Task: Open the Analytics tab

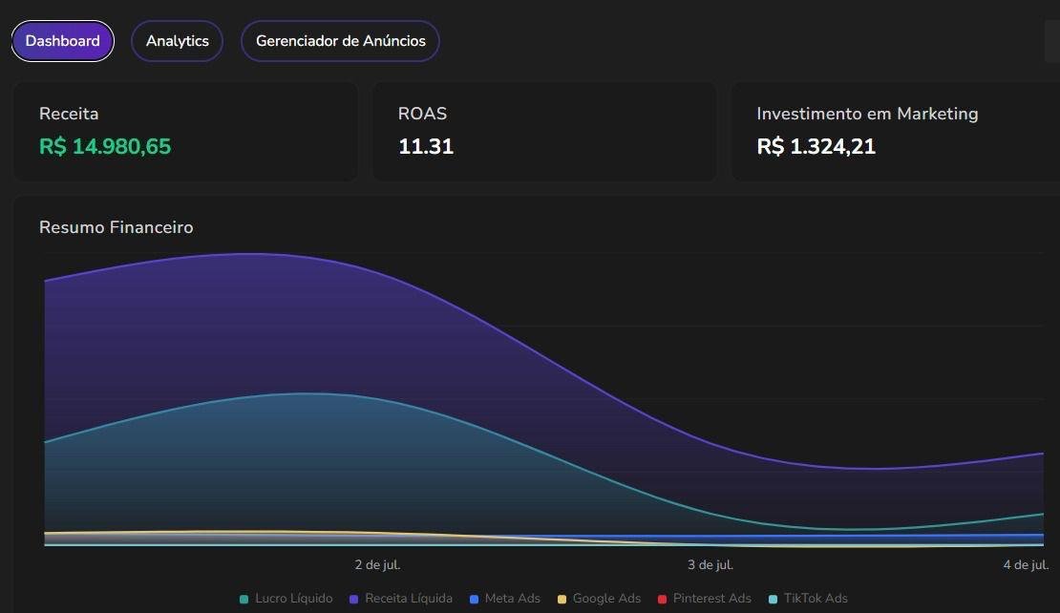Action: (177, 41)
